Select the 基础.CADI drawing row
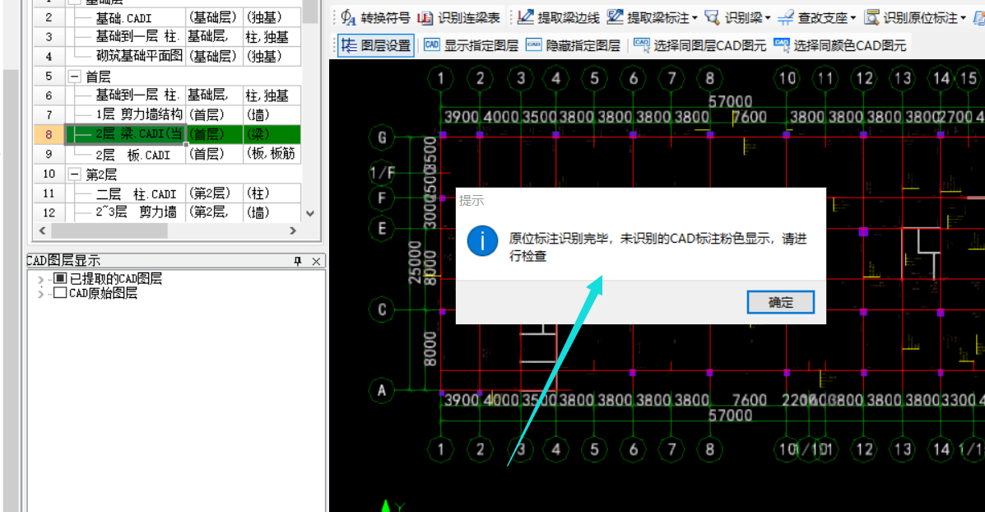The width and height of the screenshot is (985, 512). (124, 17)
